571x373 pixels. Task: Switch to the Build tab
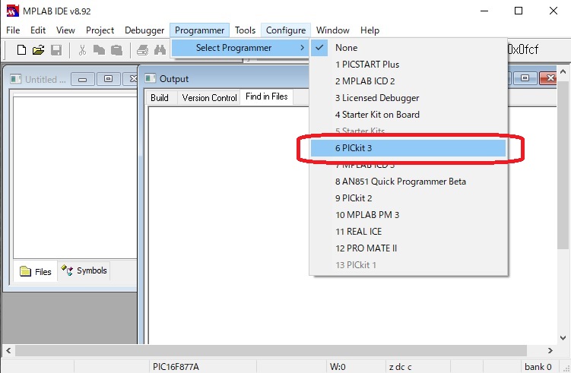[160, 98]
